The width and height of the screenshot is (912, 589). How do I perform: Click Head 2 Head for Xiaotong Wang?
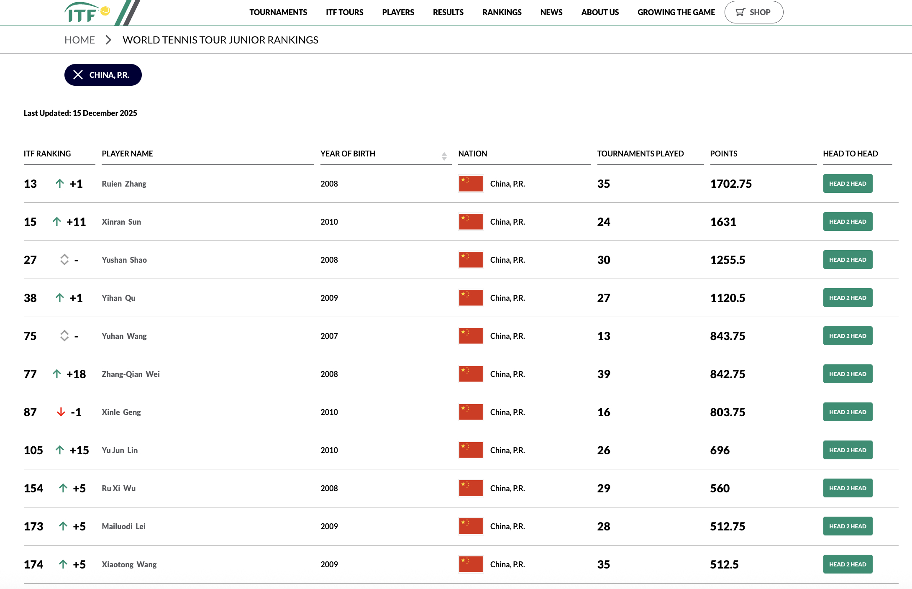(848, 564)
